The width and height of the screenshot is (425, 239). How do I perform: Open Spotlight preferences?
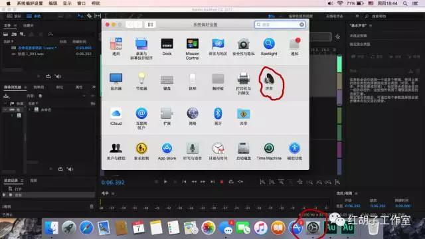point(269,46)
